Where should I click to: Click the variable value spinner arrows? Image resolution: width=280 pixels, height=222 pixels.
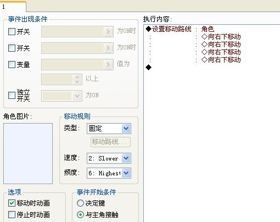77,79
